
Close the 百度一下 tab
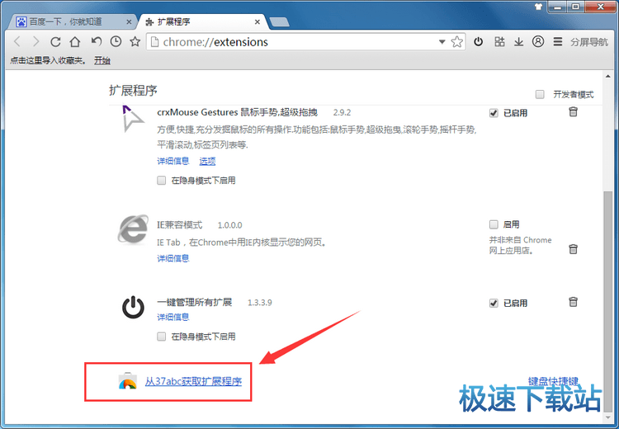(x=129, y=22)
